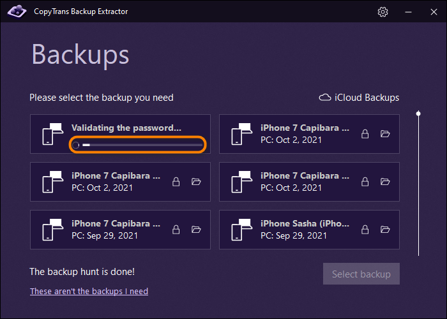Click lock icon on Capibara card above Sasha card
Image resolution: width=447 pixels, height=319 pixels.
point(365,182)
